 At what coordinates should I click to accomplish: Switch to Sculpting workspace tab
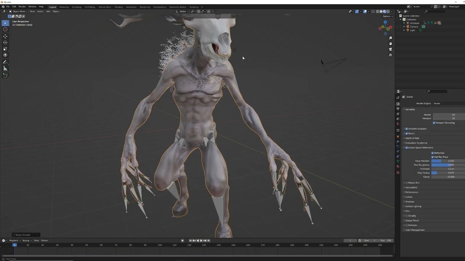[x=77, y=7]
